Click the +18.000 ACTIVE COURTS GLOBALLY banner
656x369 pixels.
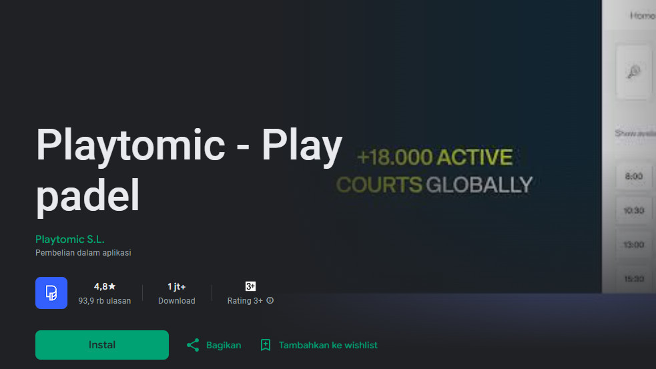coord(434,171)
